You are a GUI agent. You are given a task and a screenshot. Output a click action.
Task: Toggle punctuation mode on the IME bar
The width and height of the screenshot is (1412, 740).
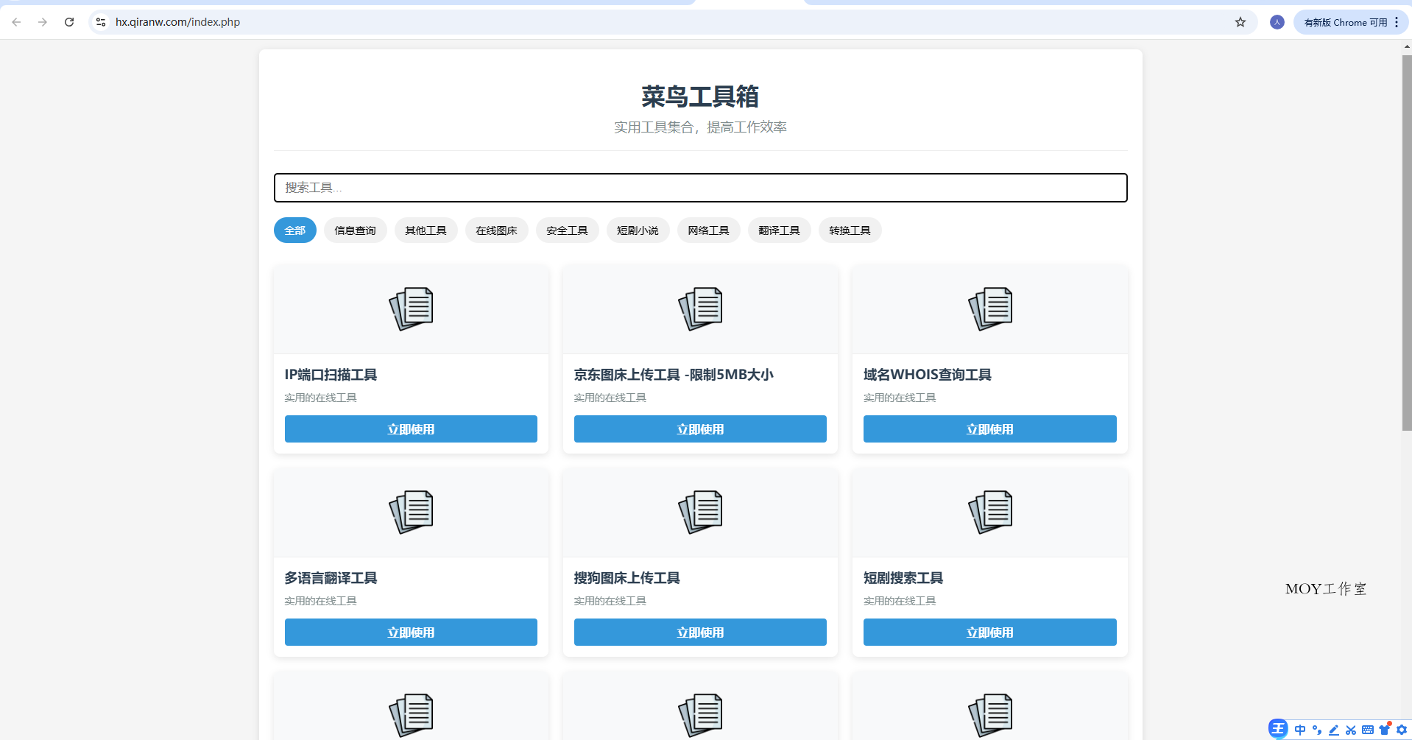click(x=1318, y=730)
